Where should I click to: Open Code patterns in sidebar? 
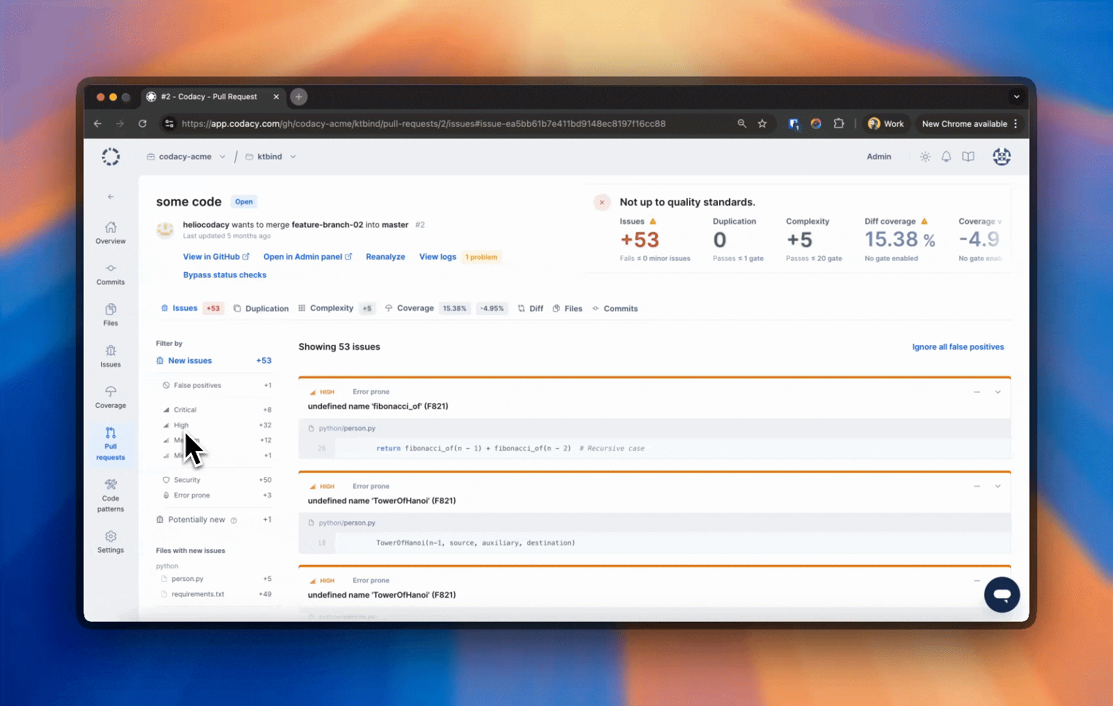tap(110, 496)
